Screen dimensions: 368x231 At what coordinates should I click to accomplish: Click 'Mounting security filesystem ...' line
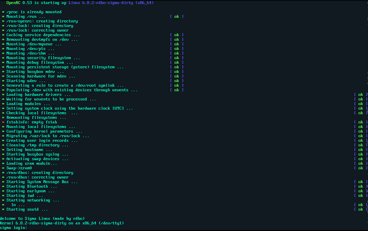(x=43, y=58)
